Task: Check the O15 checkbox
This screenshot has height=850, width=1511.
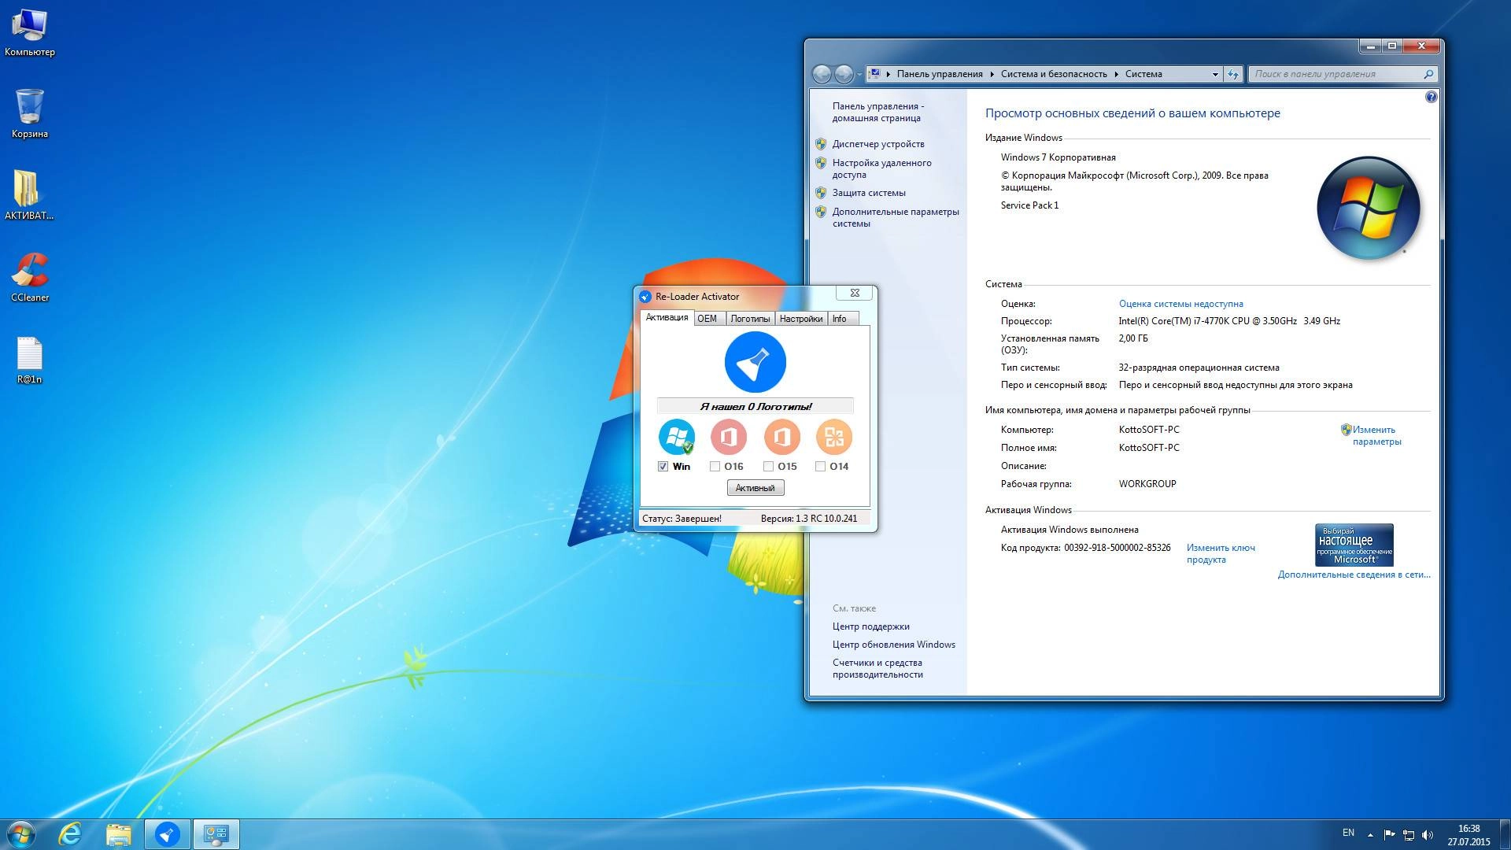Action: (768, 467)
